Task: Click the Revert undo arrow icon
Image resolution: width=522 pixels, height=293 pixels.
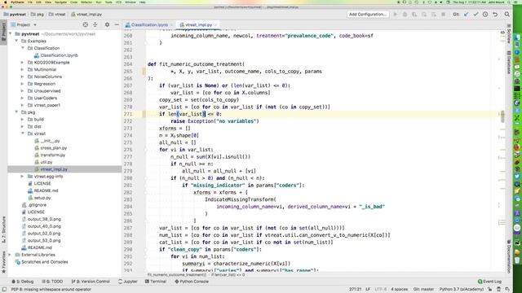Action: coord(495,15)
